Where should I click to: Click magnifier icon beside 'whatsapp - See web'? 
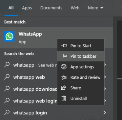(x=7, y=65)
